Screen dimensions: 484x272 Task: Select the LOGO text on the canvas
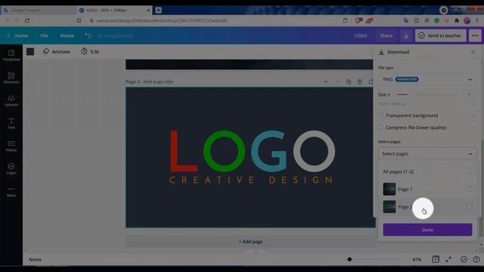click(x=253, y=151)
